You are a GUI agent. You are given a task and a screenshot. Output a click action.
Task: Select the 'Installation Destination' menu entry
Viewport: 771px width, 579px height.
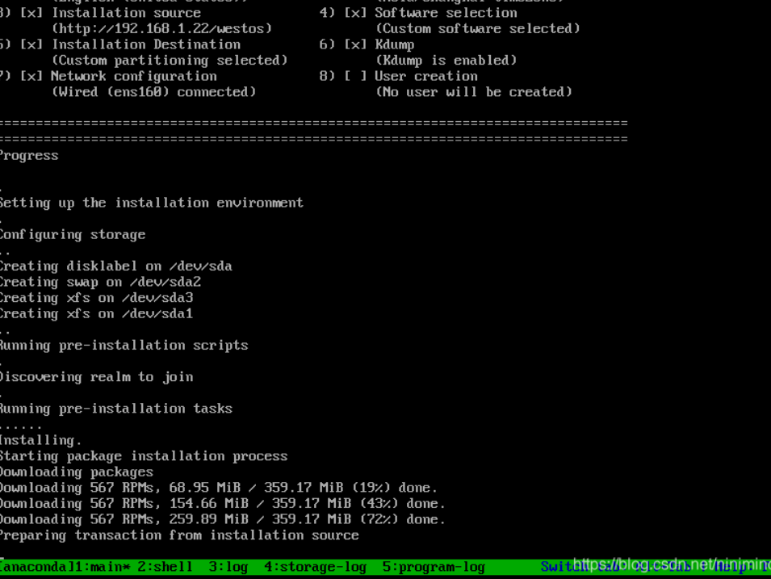pyautogui.click(x=146, y=44)
